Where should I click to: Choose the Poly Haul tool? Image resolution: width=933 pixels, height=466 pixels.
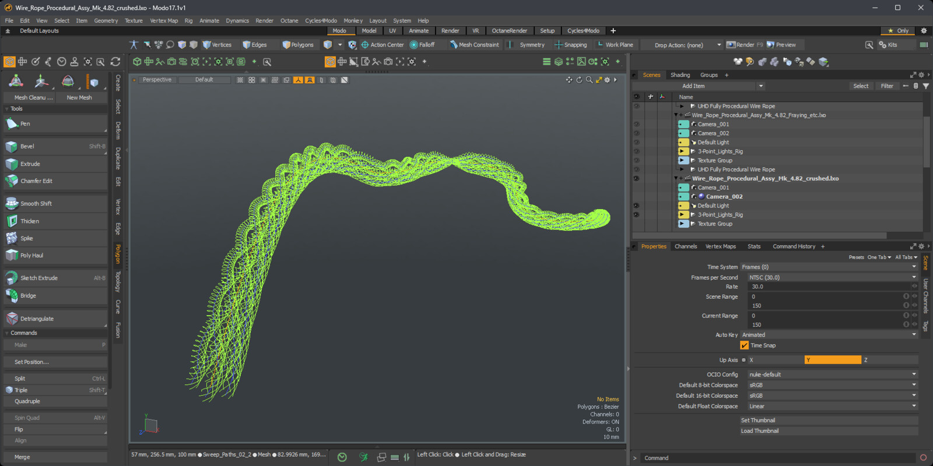coord(55,255)
